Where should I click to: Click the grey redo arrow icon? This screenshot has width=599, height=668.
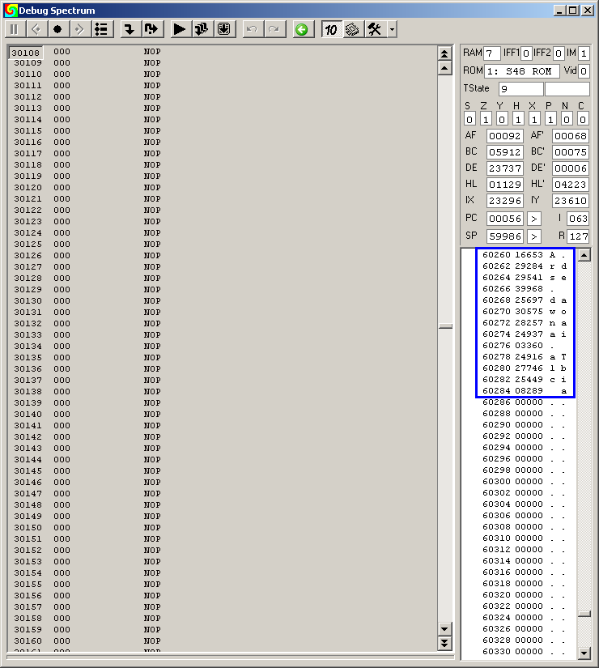click(274, 29)
